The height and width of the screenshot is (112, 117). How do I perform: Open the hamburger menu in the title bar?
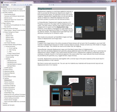tap(2, 3)
